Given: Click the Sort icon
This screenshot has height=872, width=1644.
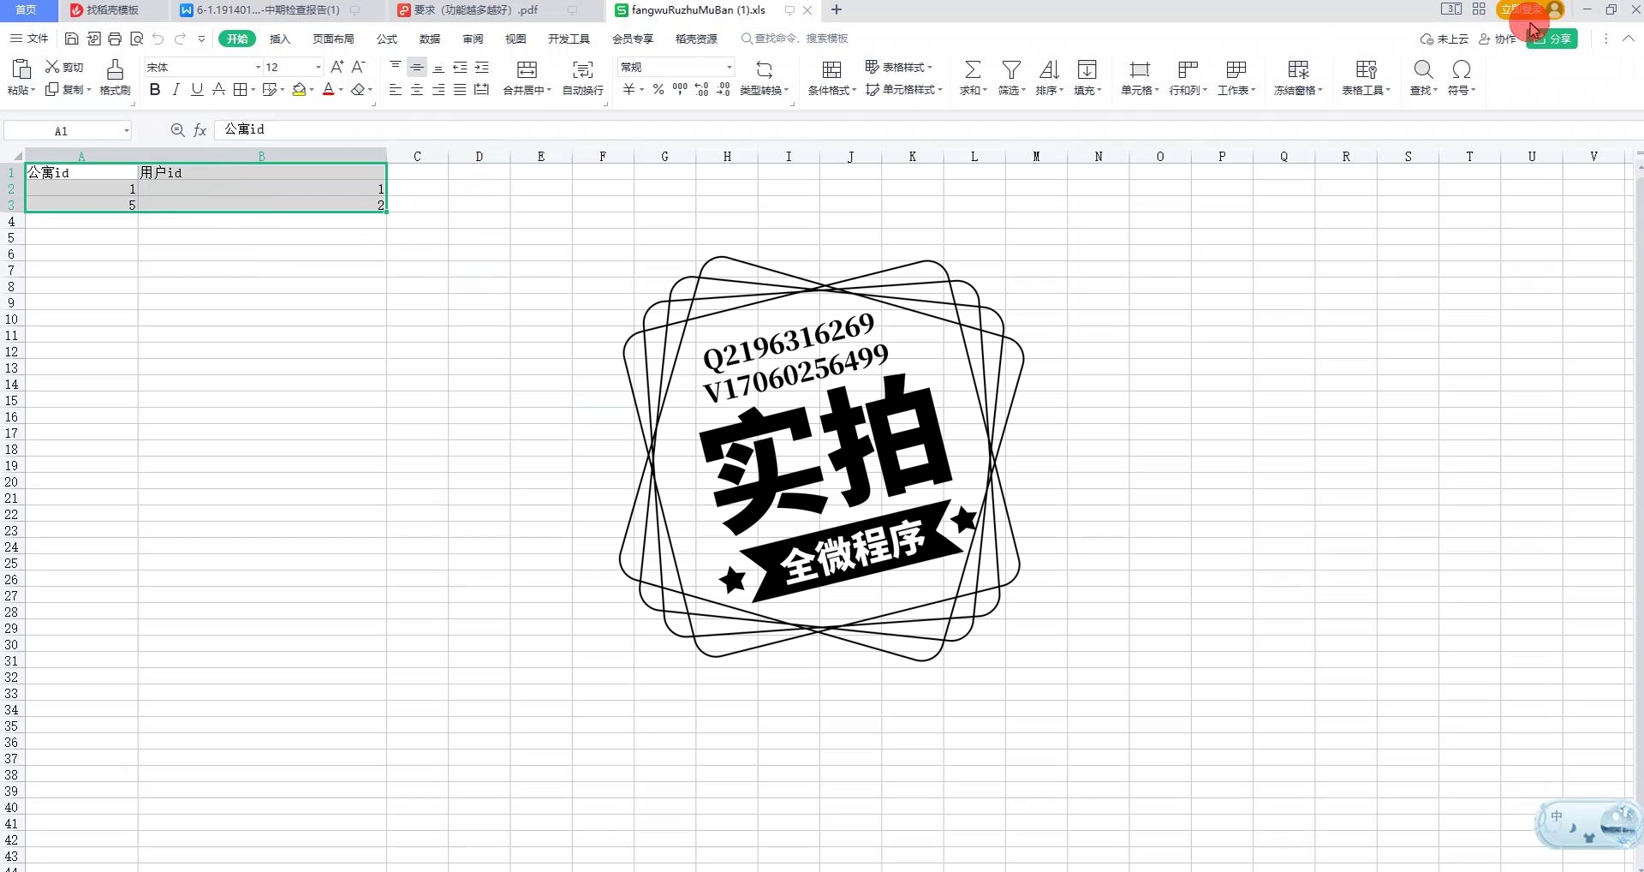Looking at the screenshot, I should click(x=1049, y=69).
